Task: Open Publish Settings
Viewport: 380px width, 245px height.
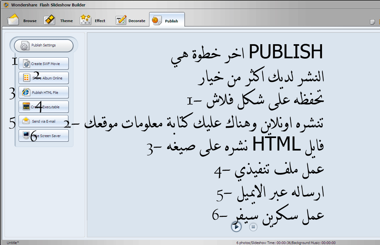Action: tap(44, 45)
